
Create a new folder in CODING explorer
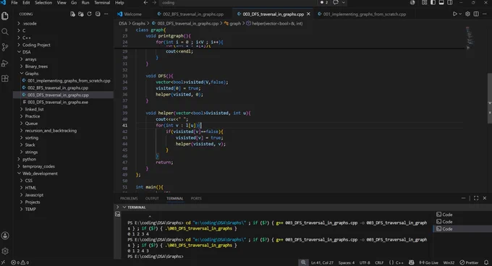pos(81,14)
